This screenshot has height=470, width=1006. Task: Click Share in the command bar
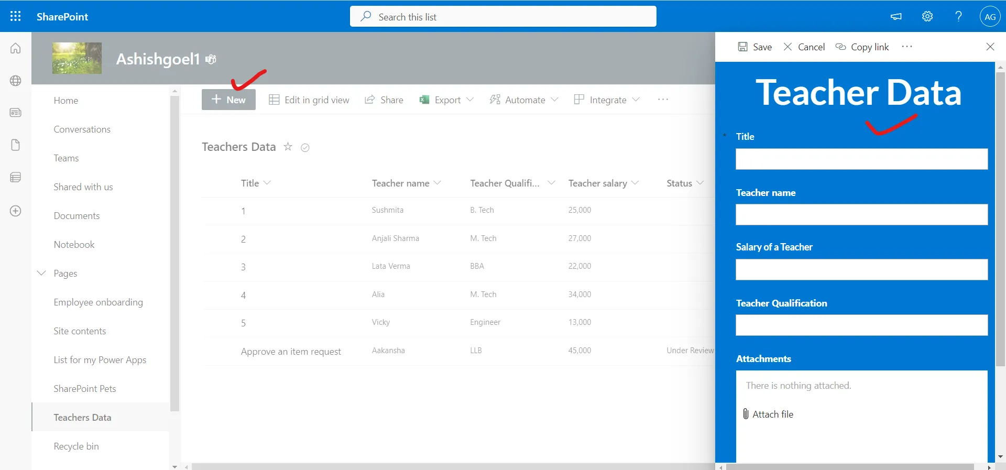384,100
